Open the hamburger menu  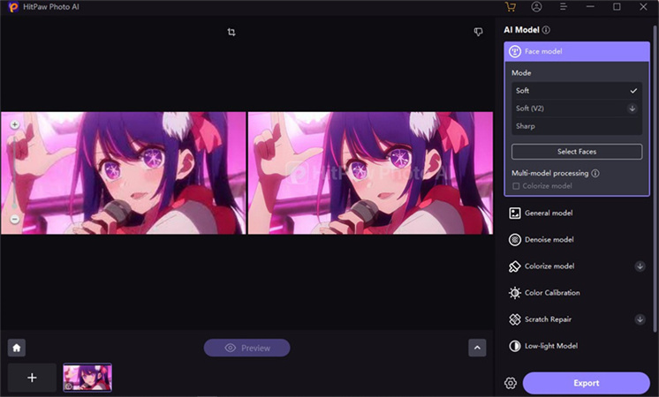point(564,7)
